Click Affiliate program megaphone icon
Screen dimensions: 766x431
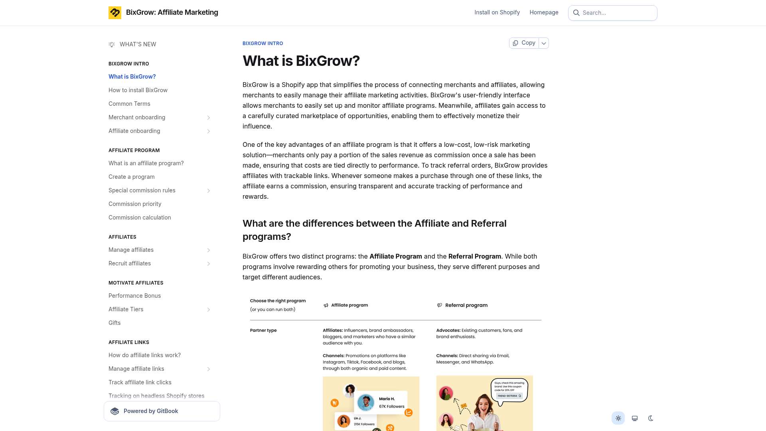pyautogui.click(x=326, y=305)
